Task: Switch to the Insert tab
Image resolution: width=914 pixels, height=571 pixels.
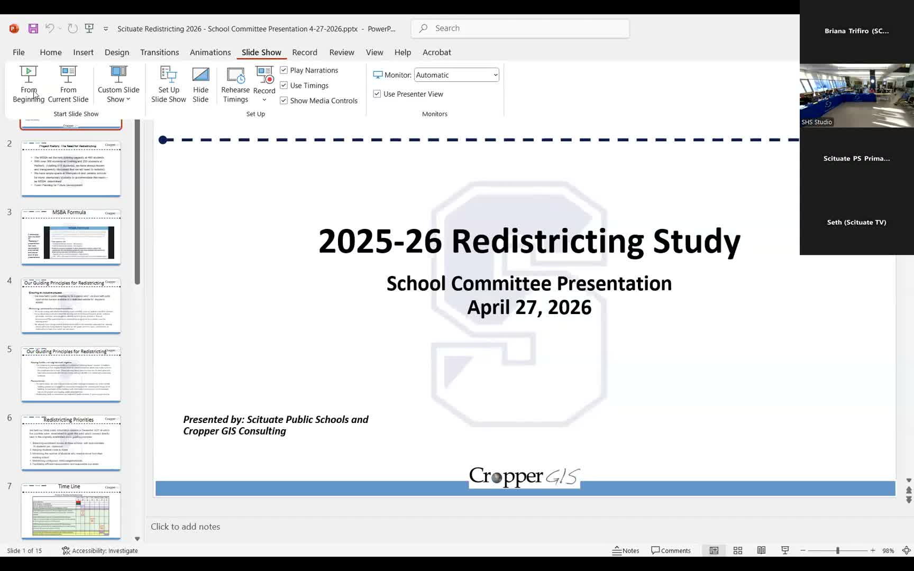Action: coord(83,52)
